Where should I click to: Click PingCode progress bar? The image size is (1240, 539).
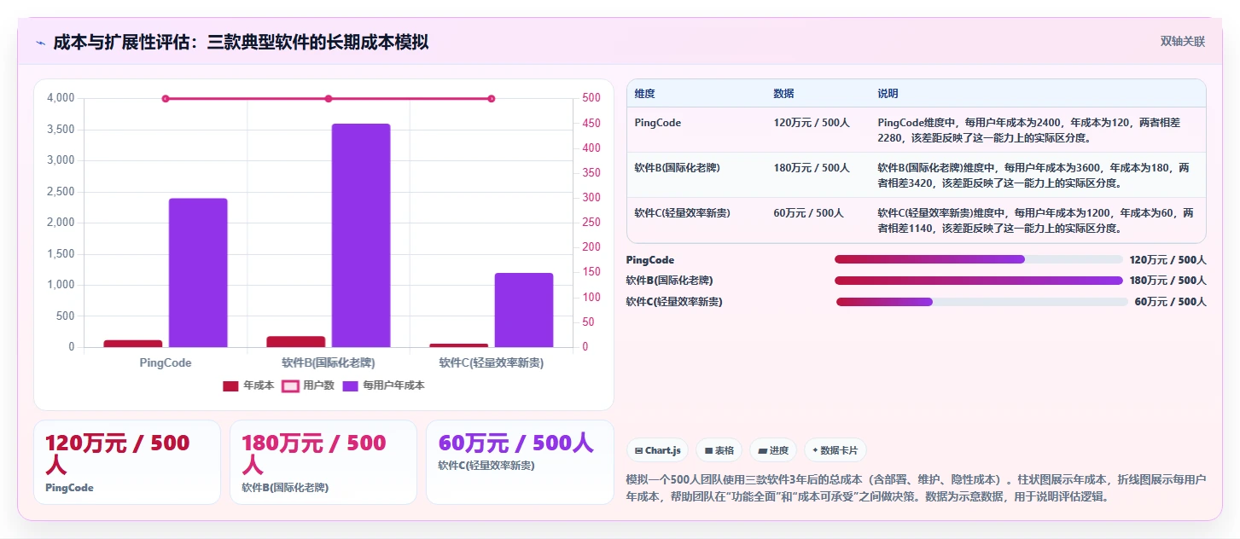tap(978, 259)
